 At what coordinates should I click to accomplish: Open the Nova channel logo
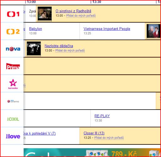coord(13,49)
